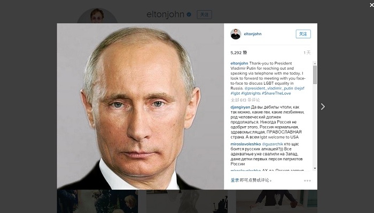
Task: Toggle follow button beside header username
Action: point(204,15)
